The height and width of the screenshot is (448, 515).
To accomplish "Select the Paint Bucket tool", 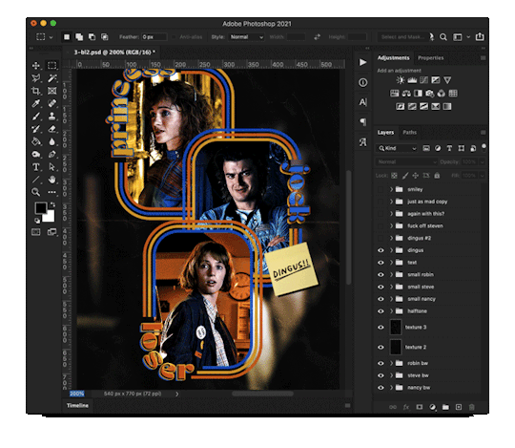I will 36,141.
